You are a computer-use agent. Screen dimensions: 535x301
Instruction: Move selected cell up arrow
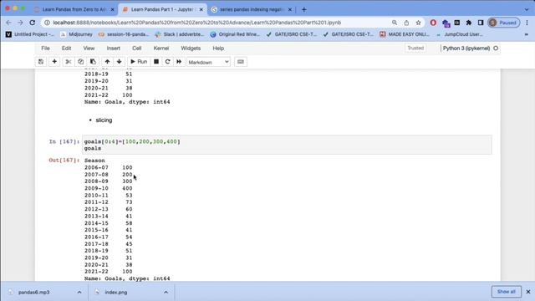(107, 62)
